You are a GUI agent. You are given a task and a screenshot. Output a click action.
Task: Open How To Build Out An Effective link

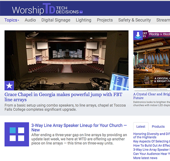[x=152, y=145]
